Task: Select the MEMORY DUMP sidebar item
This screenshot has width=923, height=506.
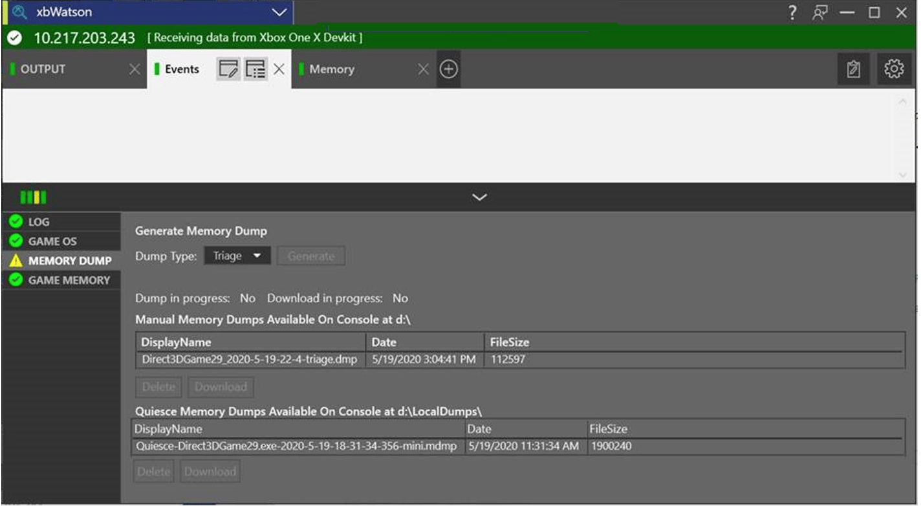Action: pyautogui.click(x=61, y=261)
